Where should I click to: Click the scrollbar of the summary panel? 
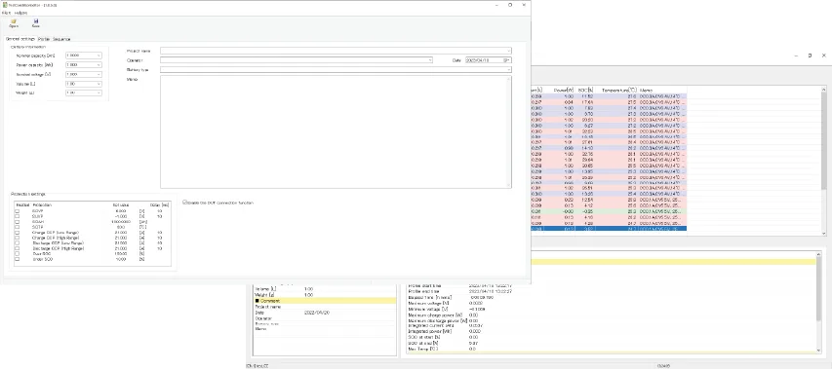click(819, 303)
